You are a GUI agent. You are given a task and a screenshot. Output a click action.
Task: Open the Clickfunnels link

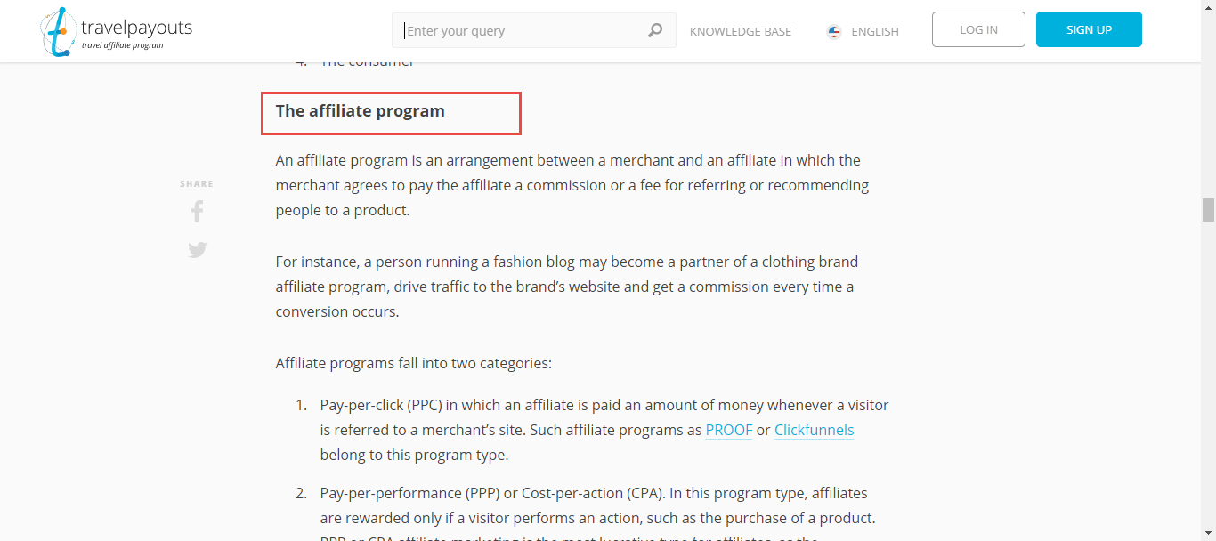pos(814,430)
